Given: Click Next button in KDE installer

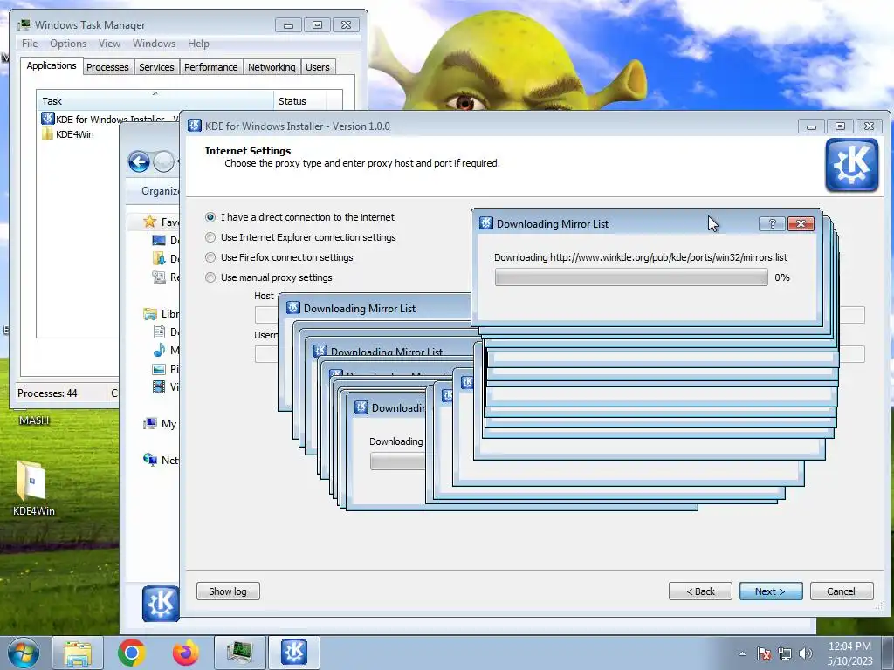Looking at the screenshot, I should [x=771, y=591].
